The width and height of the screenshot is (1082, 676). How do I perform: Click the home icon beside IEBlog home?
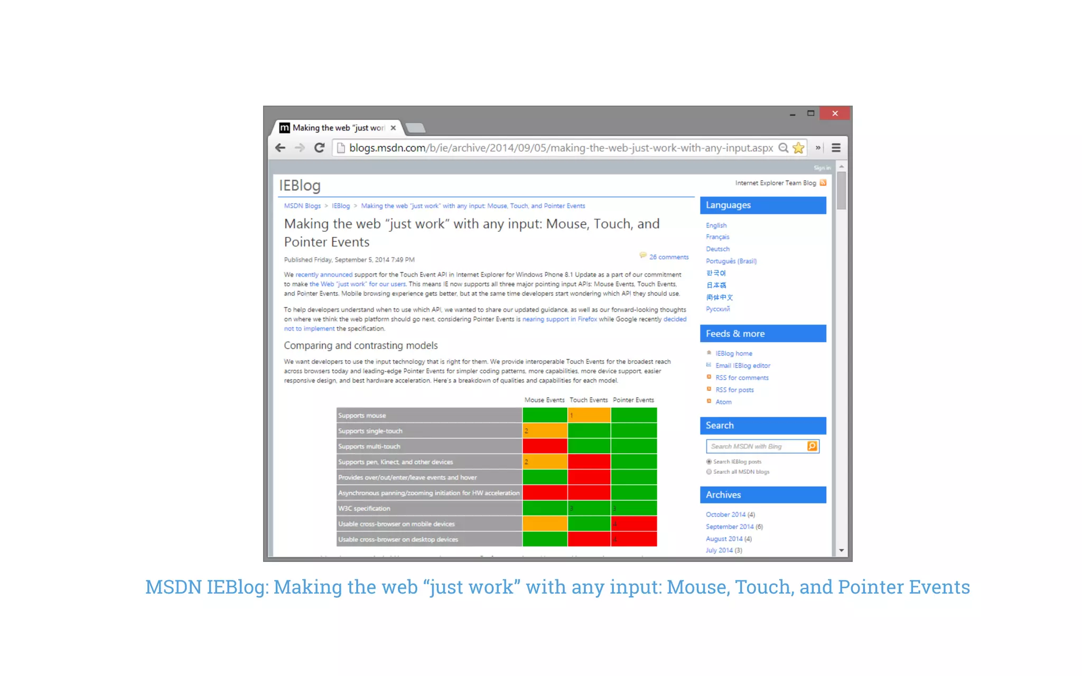709,353
